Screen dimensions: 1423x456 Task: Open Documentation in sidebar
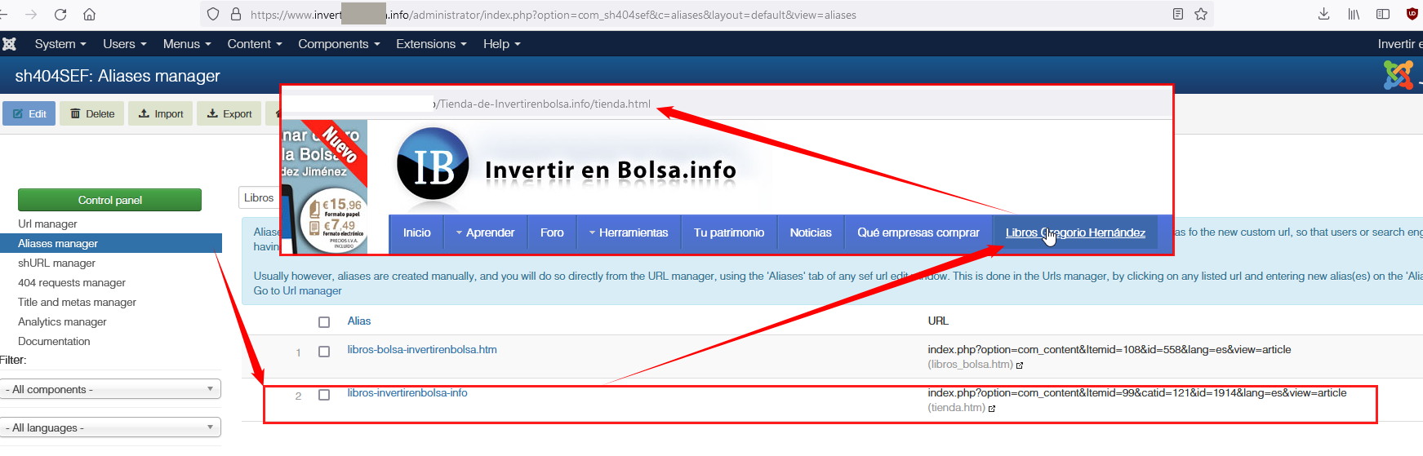(54, 341)
